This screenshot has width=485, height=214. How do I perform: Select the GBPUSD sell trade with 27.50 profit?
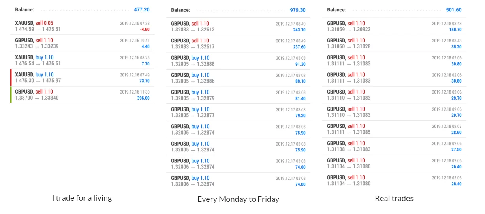(394, 146)
